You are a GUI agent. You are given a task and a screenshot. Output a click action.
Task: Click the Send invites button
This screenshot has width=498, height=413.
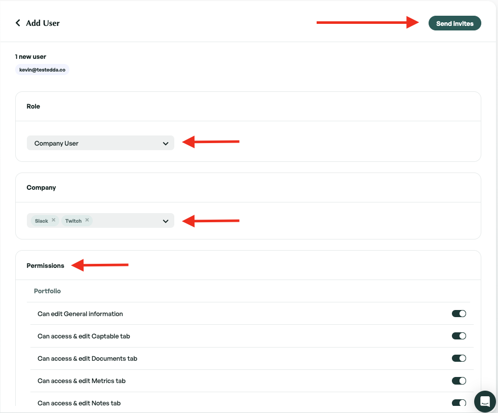pyautogui.click(x=454, y=23)
